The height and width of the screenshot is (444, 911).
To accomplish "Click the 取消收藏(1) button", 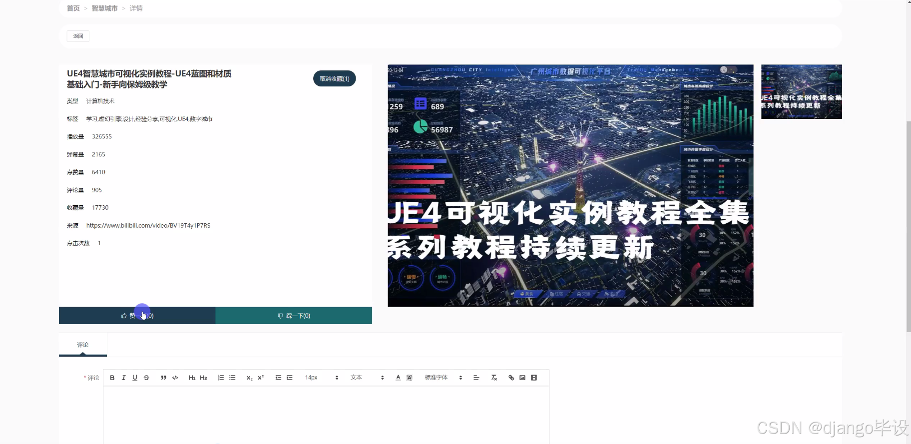I will tap(335, 78).
